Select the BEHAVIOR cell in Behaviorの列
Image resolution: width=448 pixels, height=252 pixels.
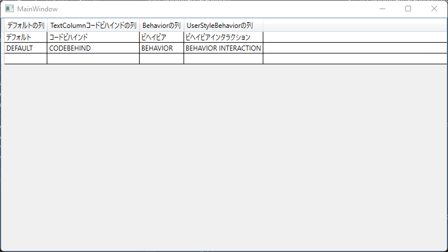(x=161, y=48)
